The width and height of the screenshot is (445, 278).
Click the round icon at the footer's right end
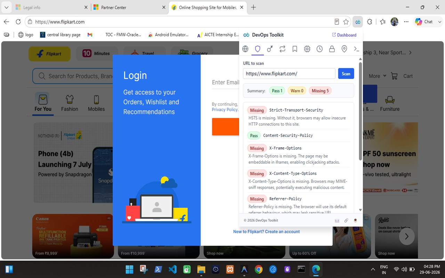(x=355, y=221)
